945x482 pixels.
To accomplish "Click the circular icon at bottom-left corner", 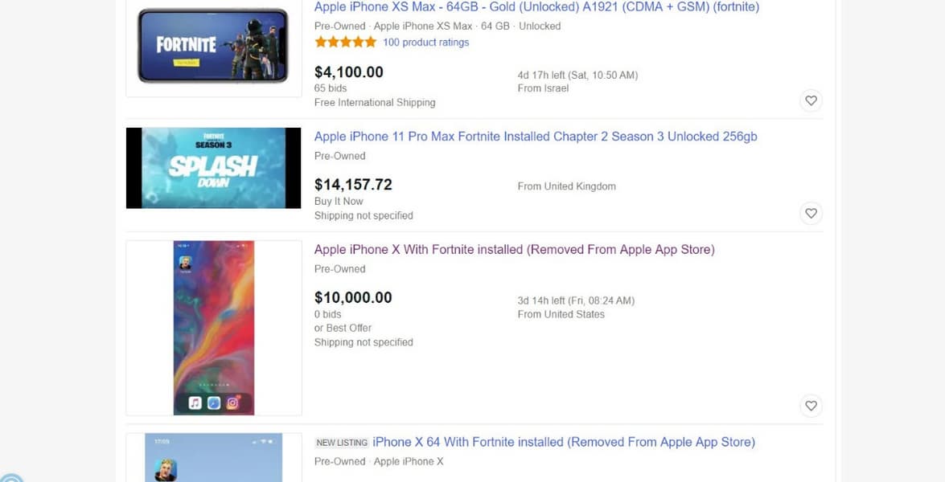I will pyautogui.click(x=8, y=477).
